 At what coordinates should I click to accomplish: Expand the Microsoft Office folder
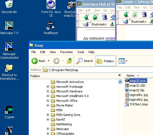coord(48,101)
